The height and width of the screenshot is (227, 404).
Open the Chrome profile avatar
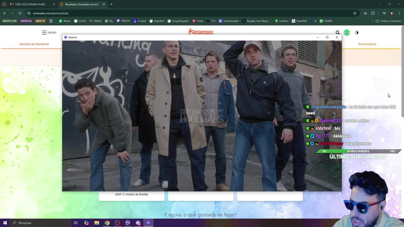coord(392,13)
